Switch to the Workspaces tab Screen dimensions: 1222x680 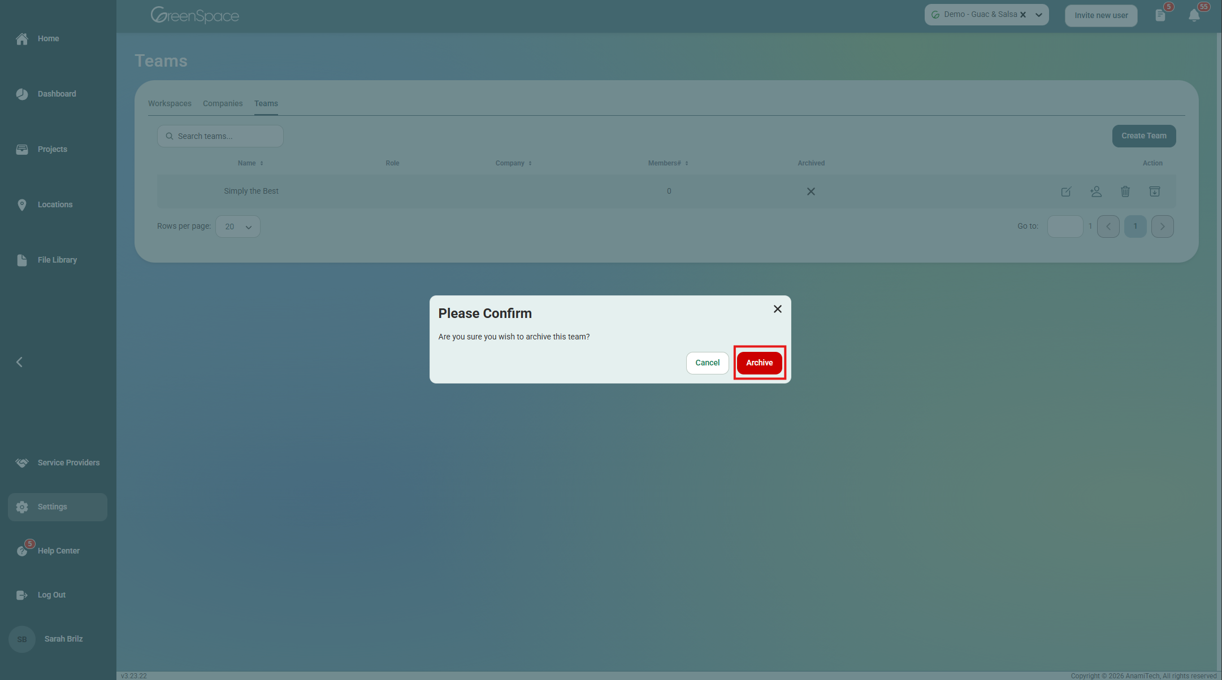[x=170, y=103]
